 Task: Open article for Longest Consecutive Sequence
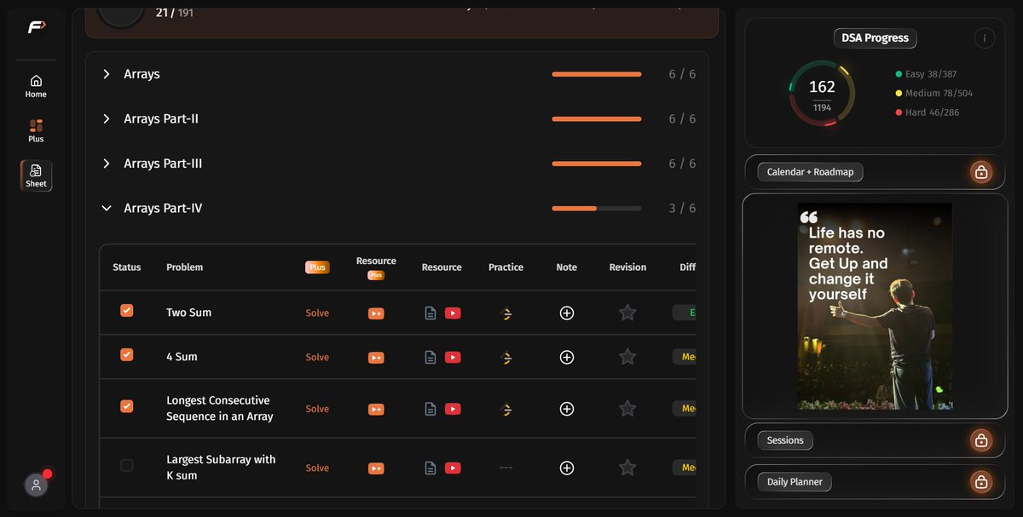431,409
